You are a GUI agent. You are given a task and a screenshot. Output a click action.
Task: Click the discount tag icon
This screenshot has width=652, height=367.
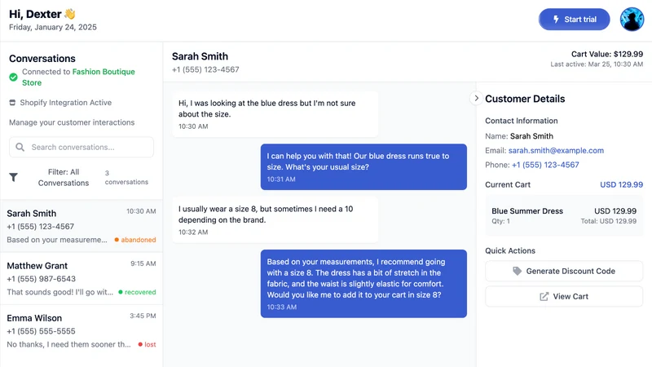(x=517, y=271)
